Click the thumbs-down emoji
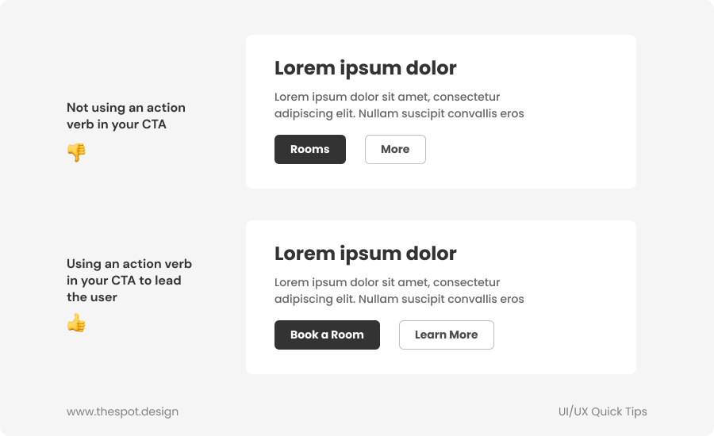 click(x=76, y=152)
